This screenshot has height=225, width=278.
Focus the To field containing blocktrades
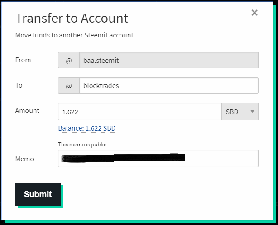click(168, 85)
